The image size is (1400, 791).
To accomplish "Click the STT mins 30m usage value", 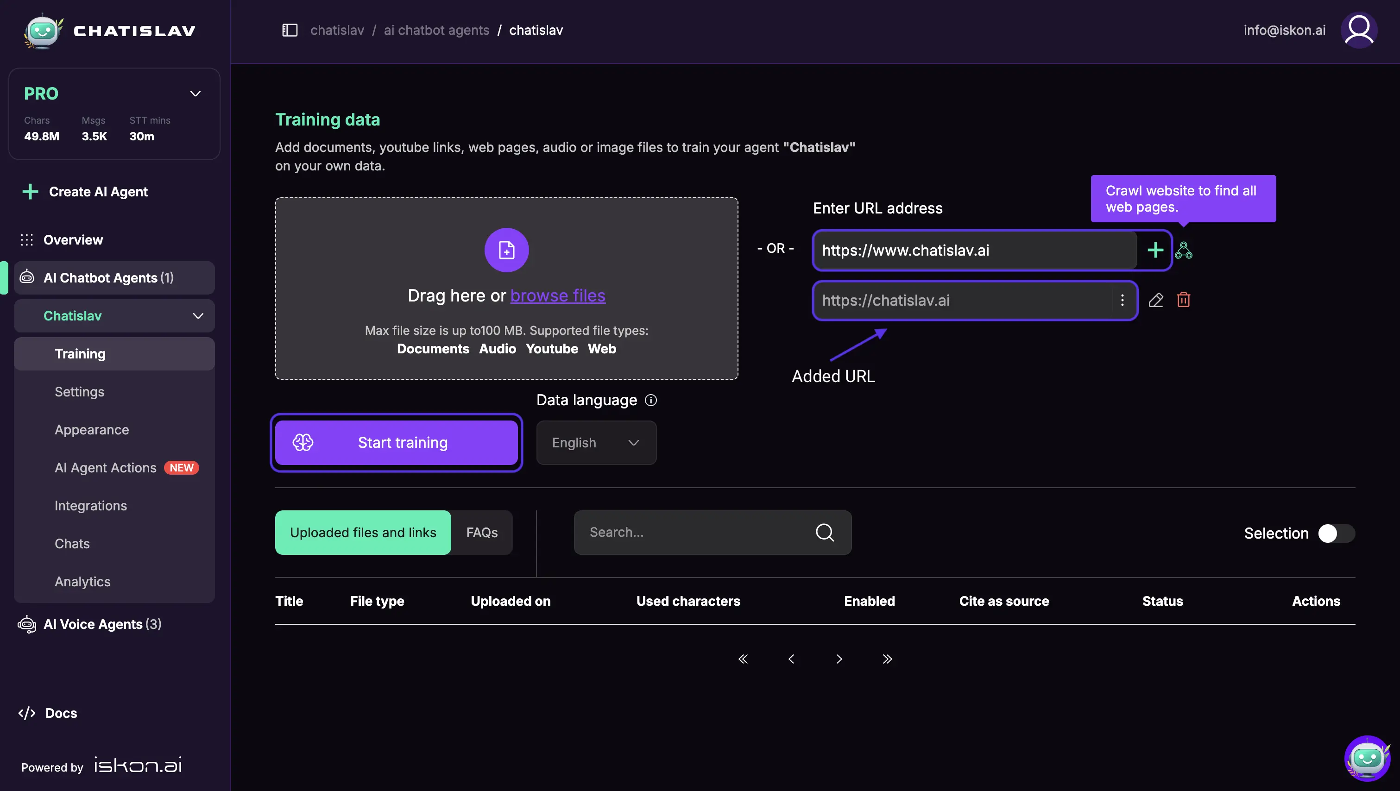I will tap(142, 136).
